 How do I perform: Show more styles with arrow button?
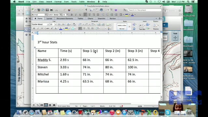129,27
